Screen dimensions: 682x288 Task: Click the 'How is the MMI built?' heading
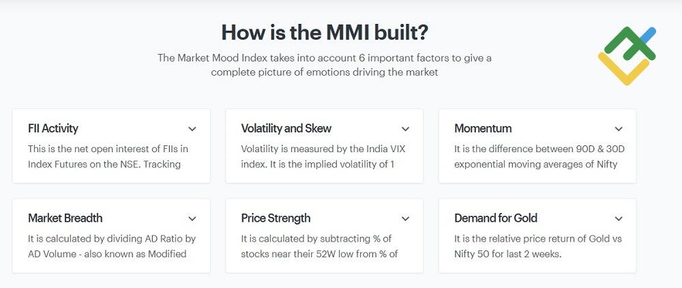click(325, 32)
